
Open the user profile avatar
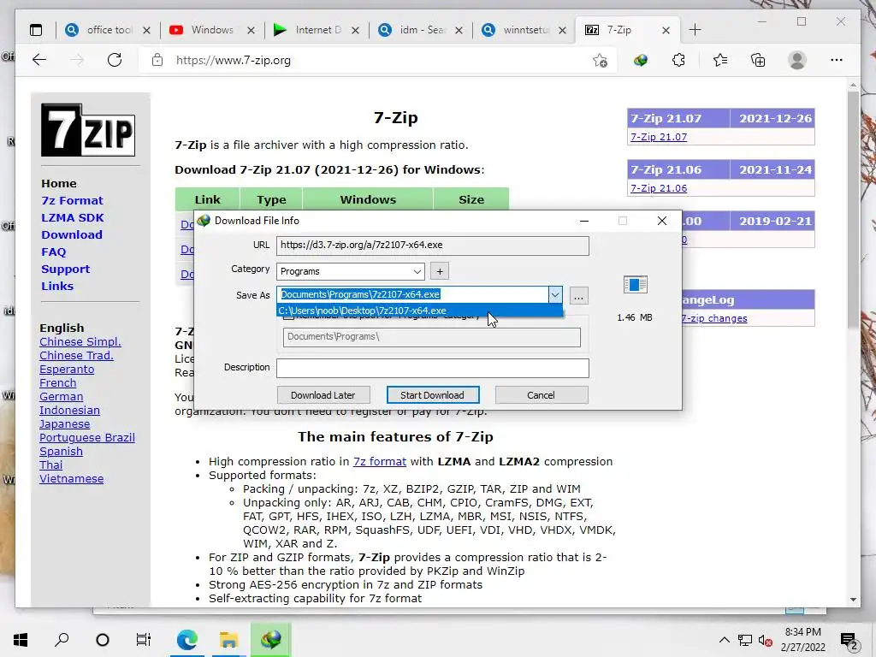pyautogui.click(x=797, y=61)
